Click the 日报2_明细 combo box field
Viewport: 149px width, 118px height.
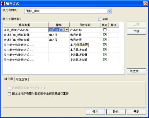point(68,11)
